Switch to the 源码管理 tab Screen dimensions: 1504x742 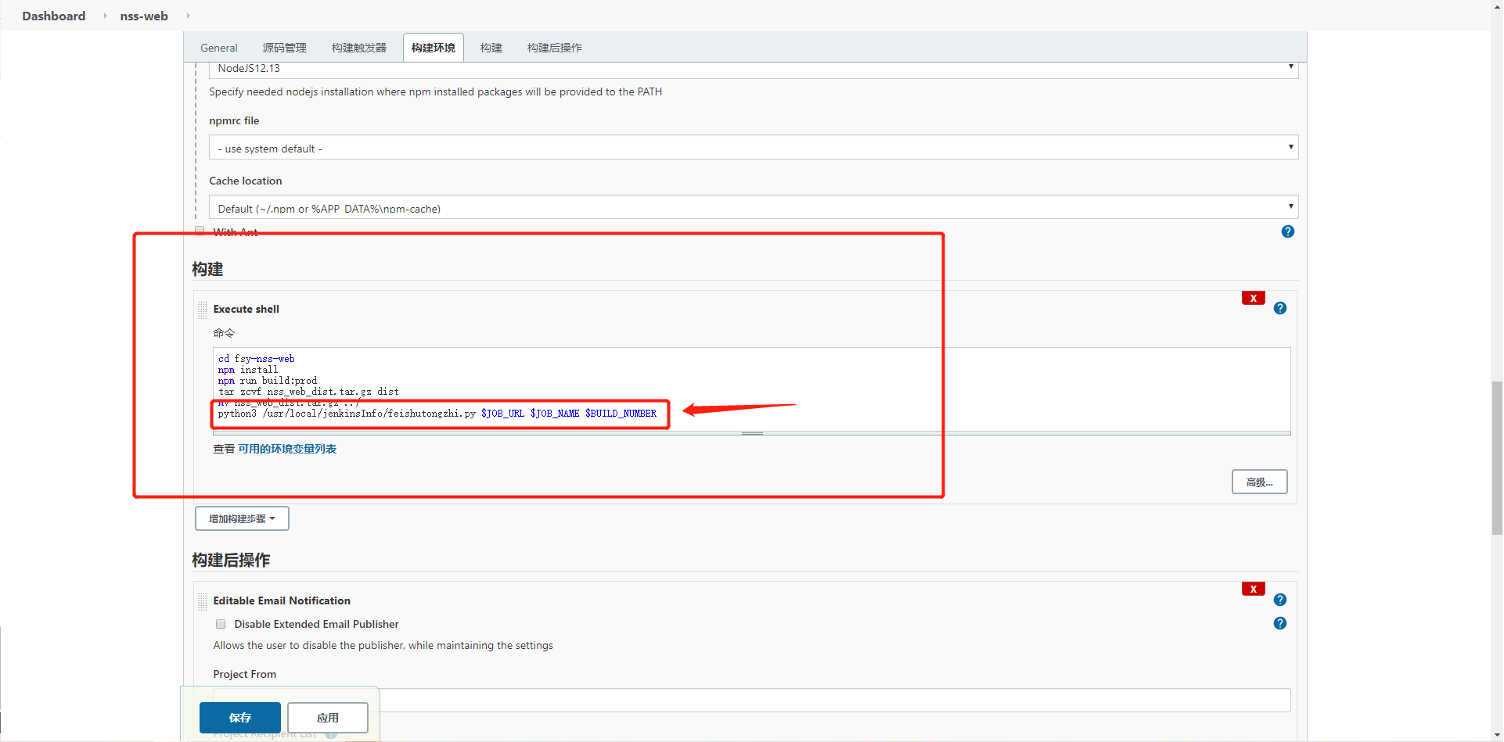[x=284, y=48]
